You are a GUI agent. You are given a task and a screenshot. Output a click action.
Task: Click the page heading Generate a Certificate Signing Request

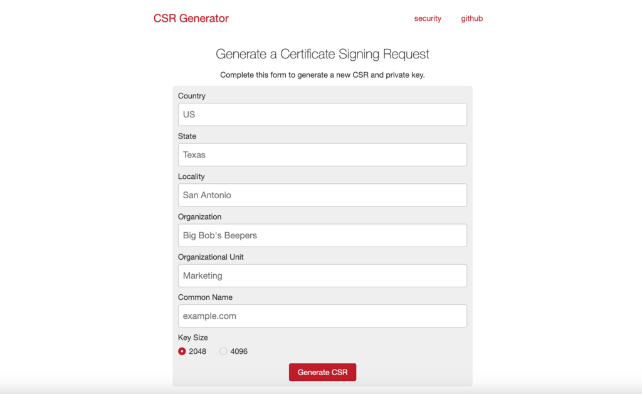tap(322, 54)
